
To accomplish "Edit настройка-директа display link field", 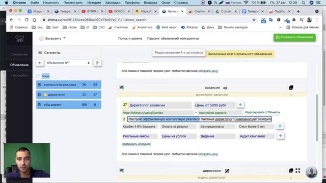I will pyautogui.click(x=220, y=113).
